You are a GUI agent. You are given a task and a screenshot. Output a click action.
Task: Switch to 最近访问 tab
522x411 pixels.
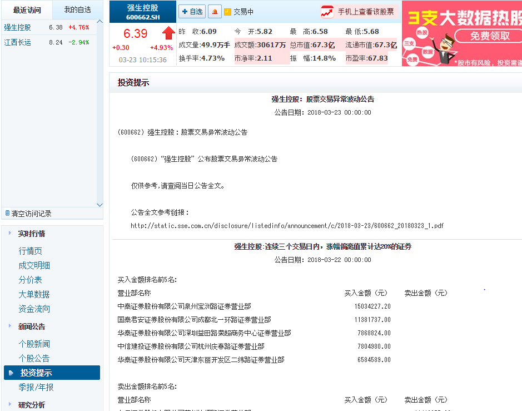pyautogui.click(x=27, y=10)
